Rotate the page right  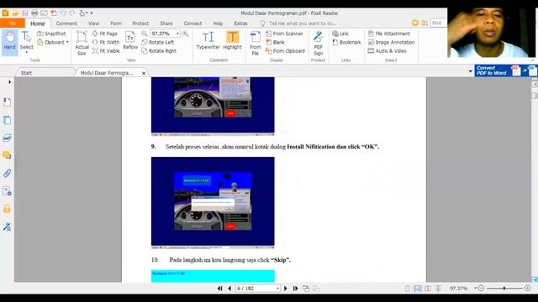pyautogui.click(x=159, y=50)
